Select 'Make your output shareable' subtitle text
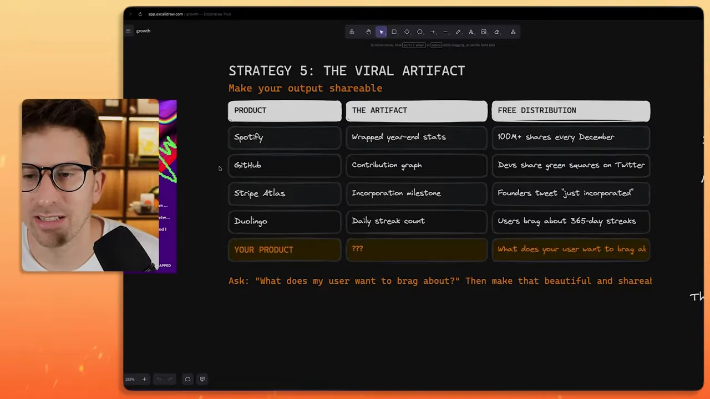The width and height of the screenshot is (710, 399). [x=305, y=88]
